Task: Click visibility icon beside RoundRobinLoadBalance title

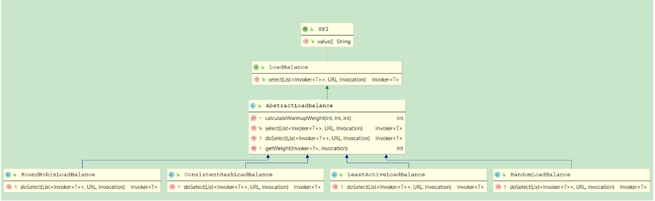Action: tap(15, 175)
